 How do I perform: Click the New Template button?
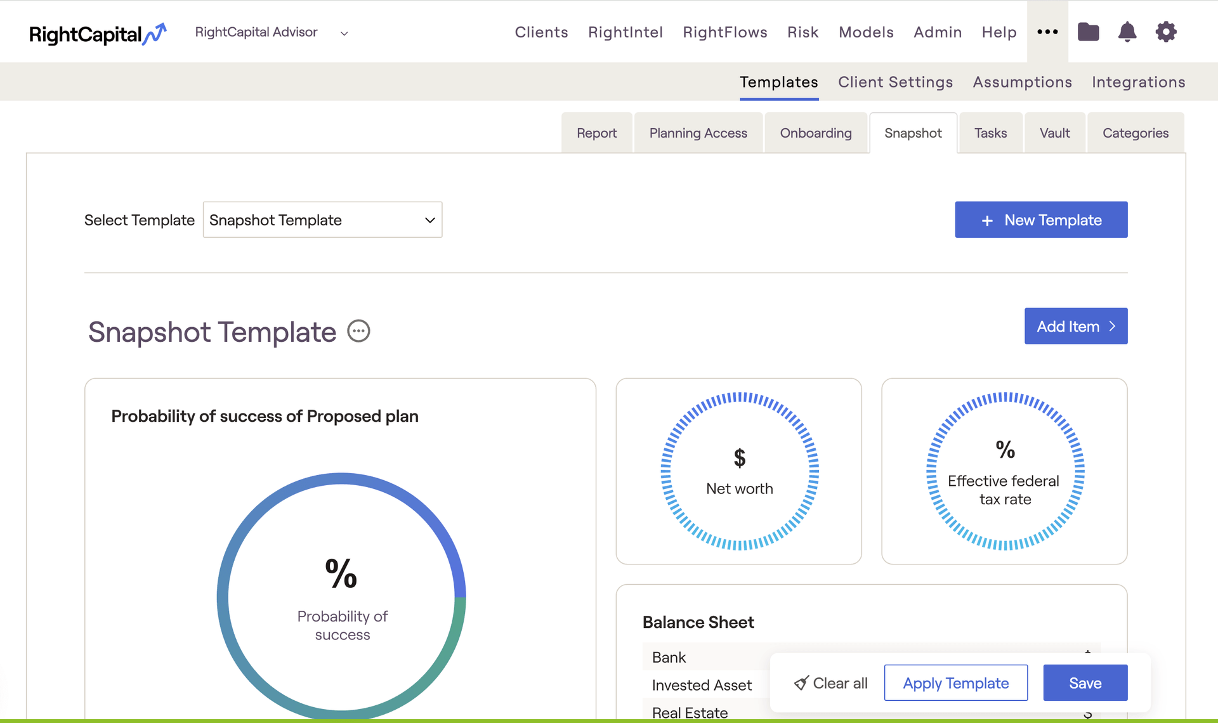pyautogui.click(x=1041, y=220)
